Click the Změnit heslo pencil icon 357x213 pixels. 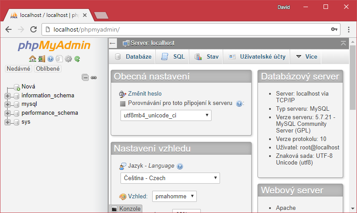pos(122,94)
